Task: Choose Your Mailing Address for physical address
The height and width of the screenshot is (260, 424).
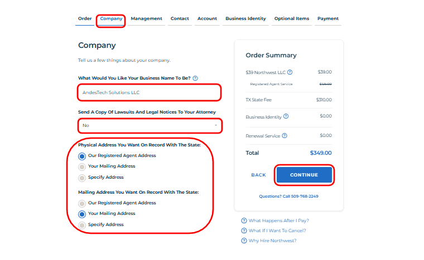Action: (82, 166)
